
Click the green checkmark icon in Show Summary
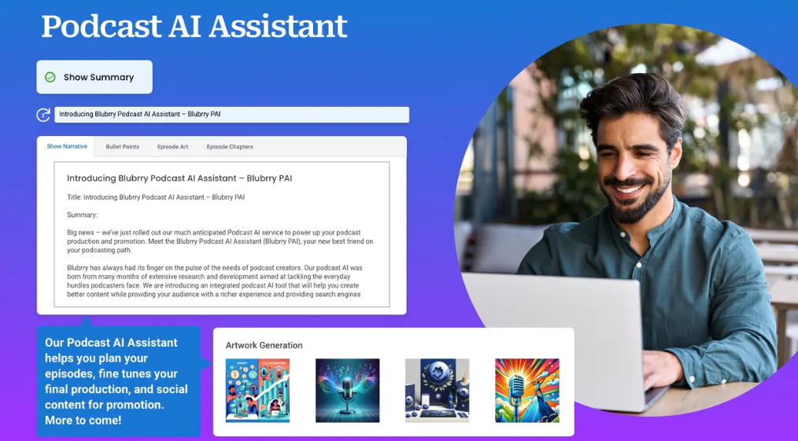click(x=50, y=77)
